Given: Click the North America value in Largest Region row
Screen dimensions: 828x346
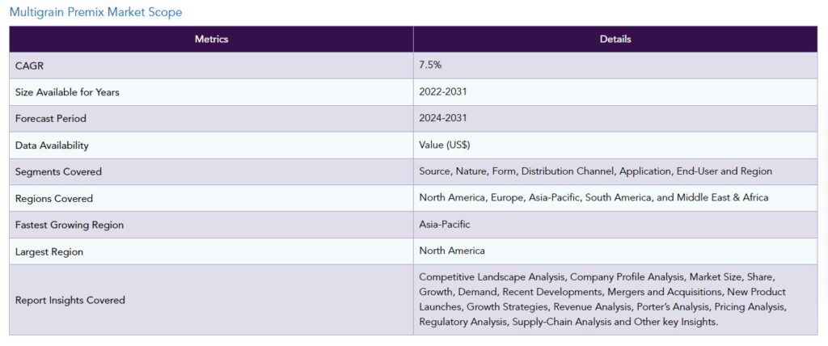Looking at the screenshot, I should point(452,251).
